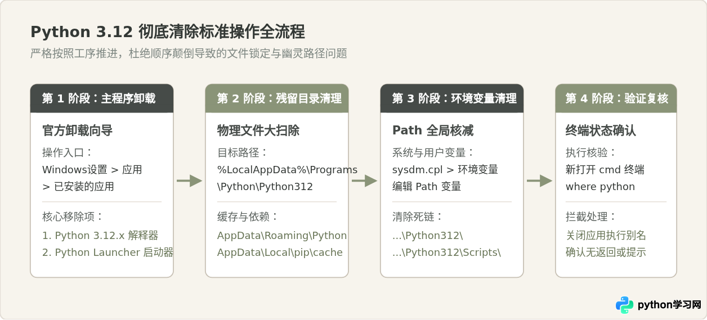Image resolution: width=707 pixels, height=320 pixels.
Task: Click the line "sysdm.cpl > 环境变量"
Action: point(445,169)
